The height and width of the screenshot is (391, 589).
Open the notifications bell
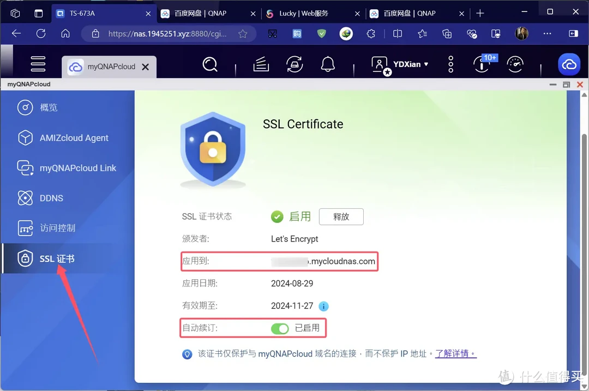pyautogui.click(x=328, y=64)
